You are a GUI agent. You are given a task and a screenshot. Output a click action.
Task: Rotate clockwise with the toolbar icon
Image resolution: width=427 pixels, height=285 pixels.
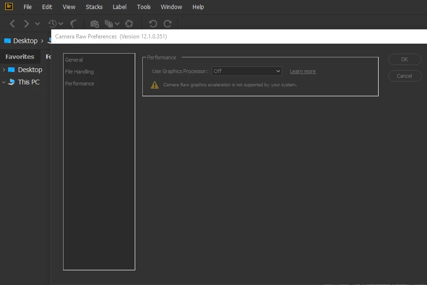point(167,24)
